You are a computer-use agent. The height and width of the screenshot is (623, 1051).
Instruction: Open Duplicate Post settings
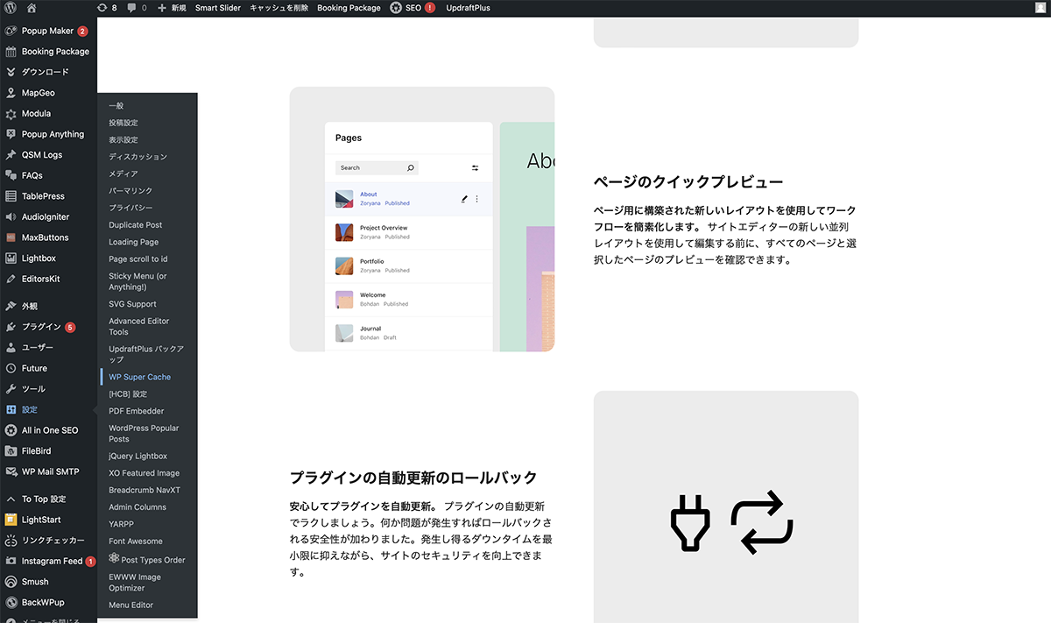(135, 225)
